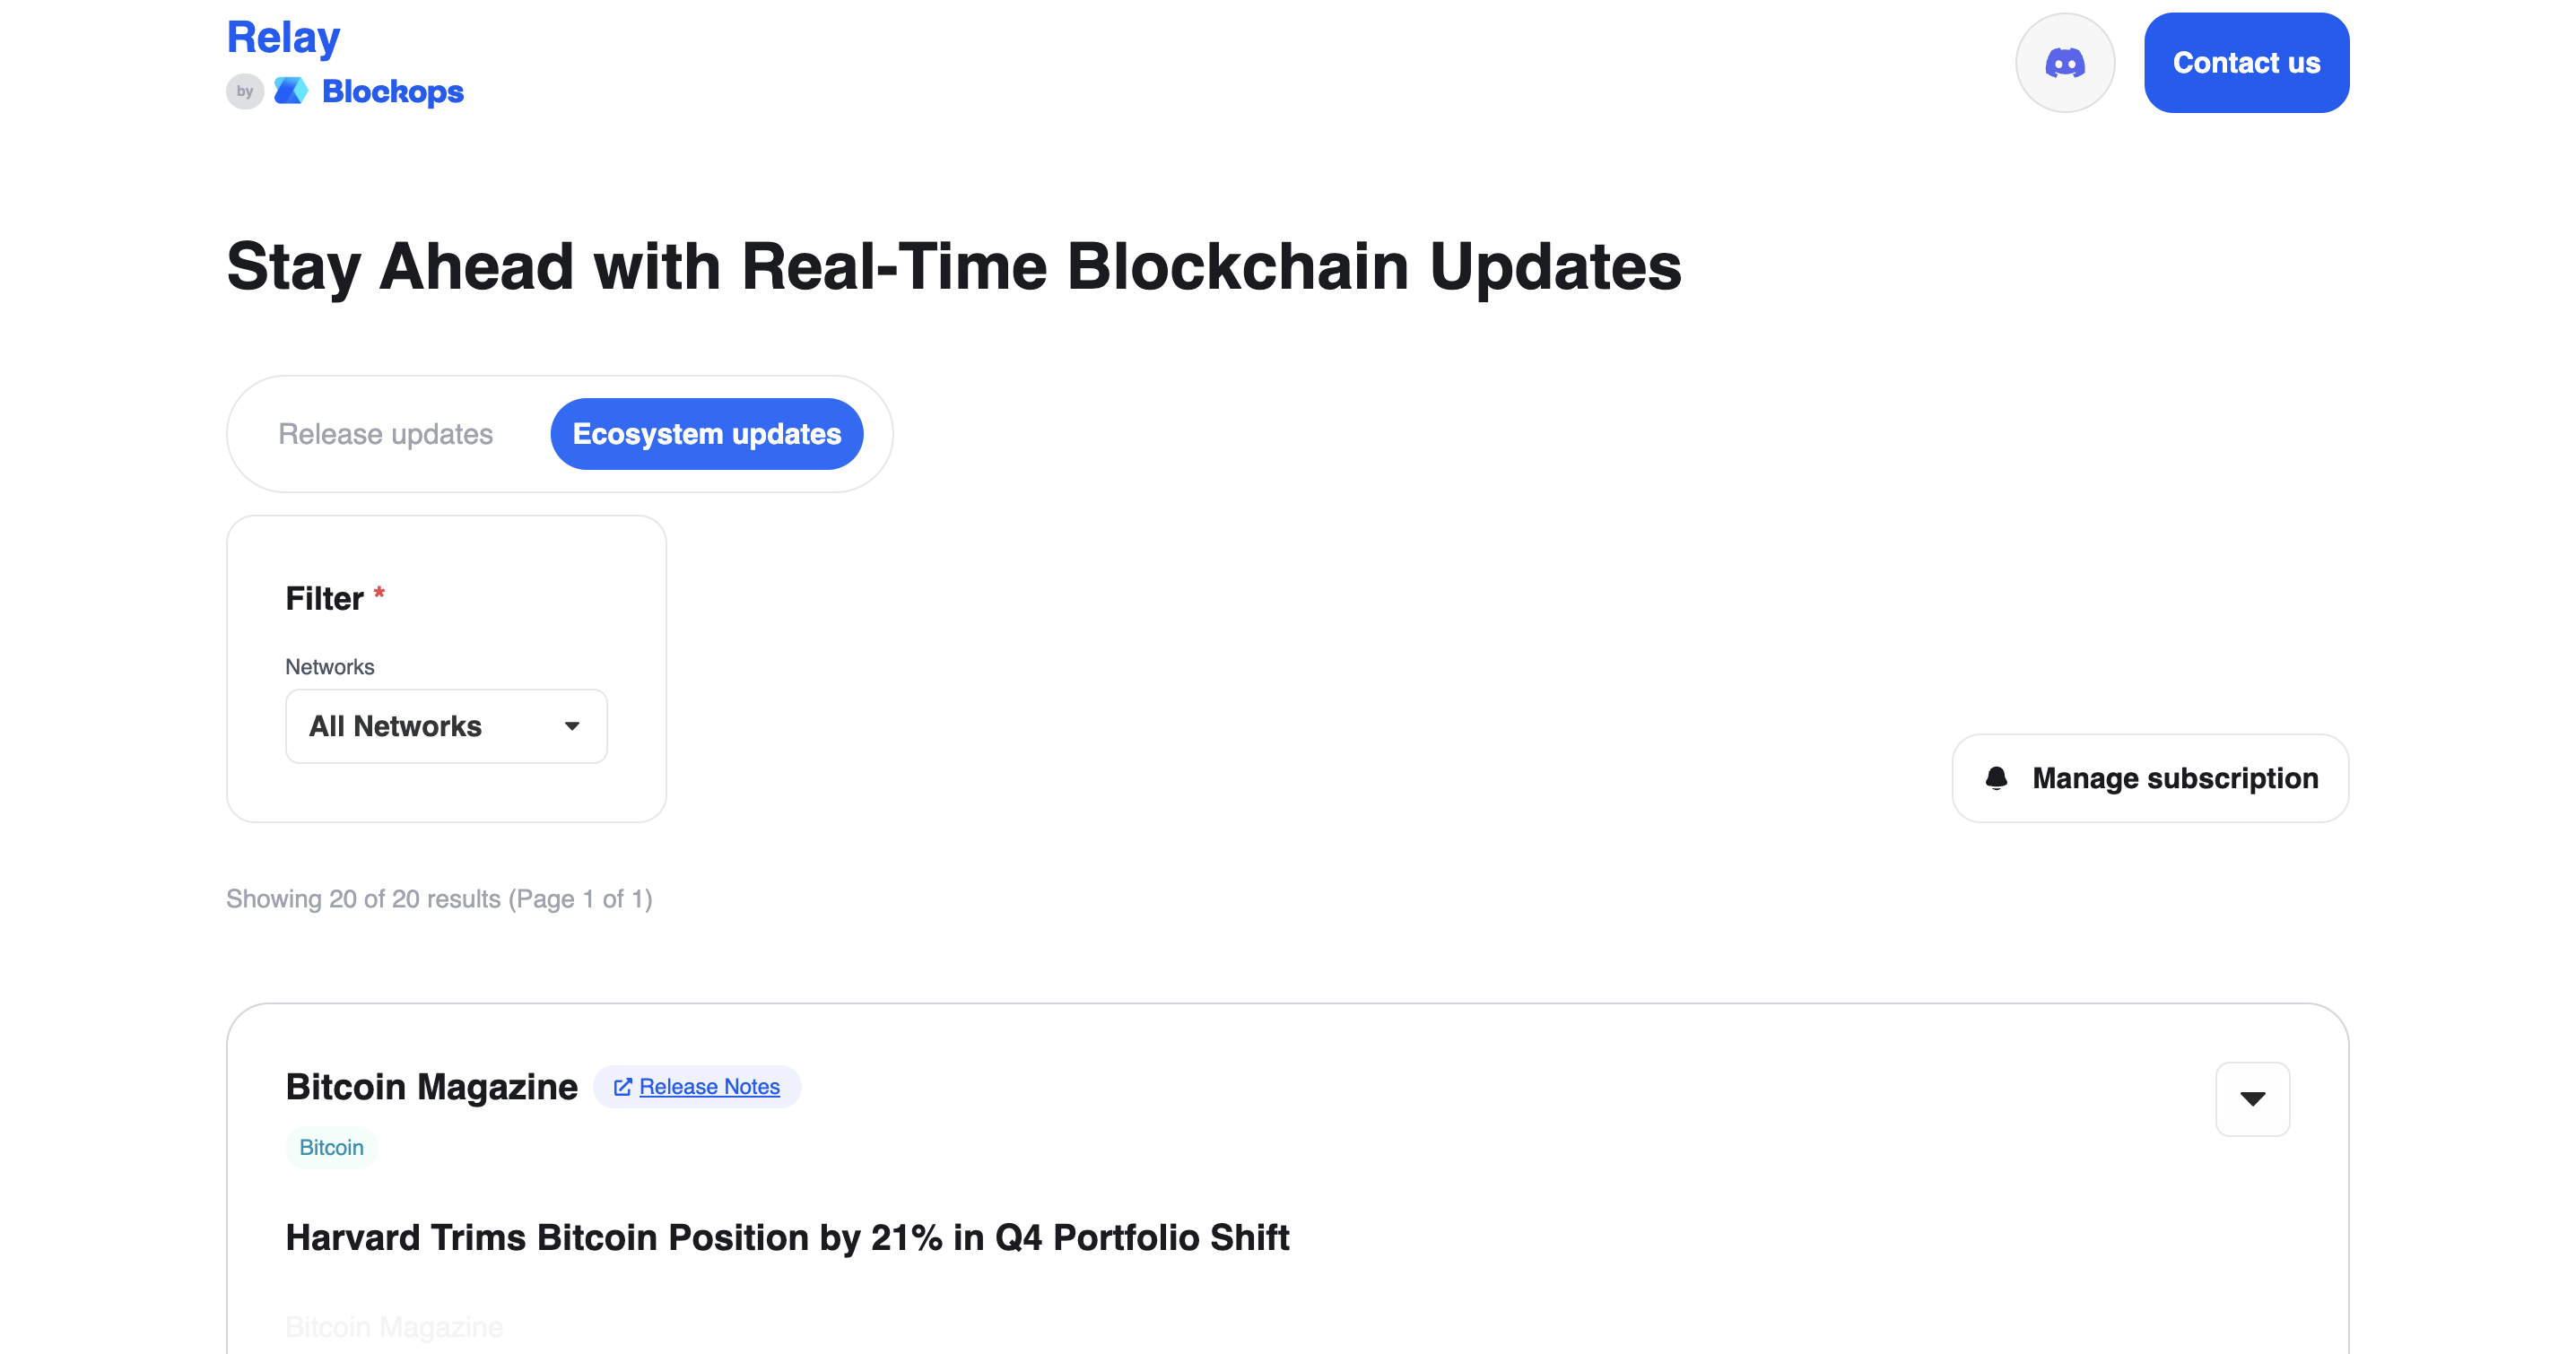
Task: Toggle the Bitcoin network tag filter
Action: (331, 1147)
